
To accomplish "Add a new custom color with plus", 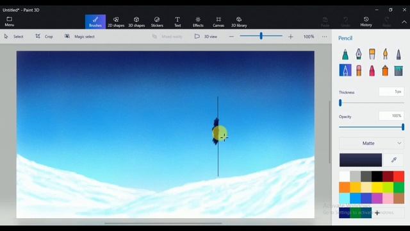I will coord(377,213).
